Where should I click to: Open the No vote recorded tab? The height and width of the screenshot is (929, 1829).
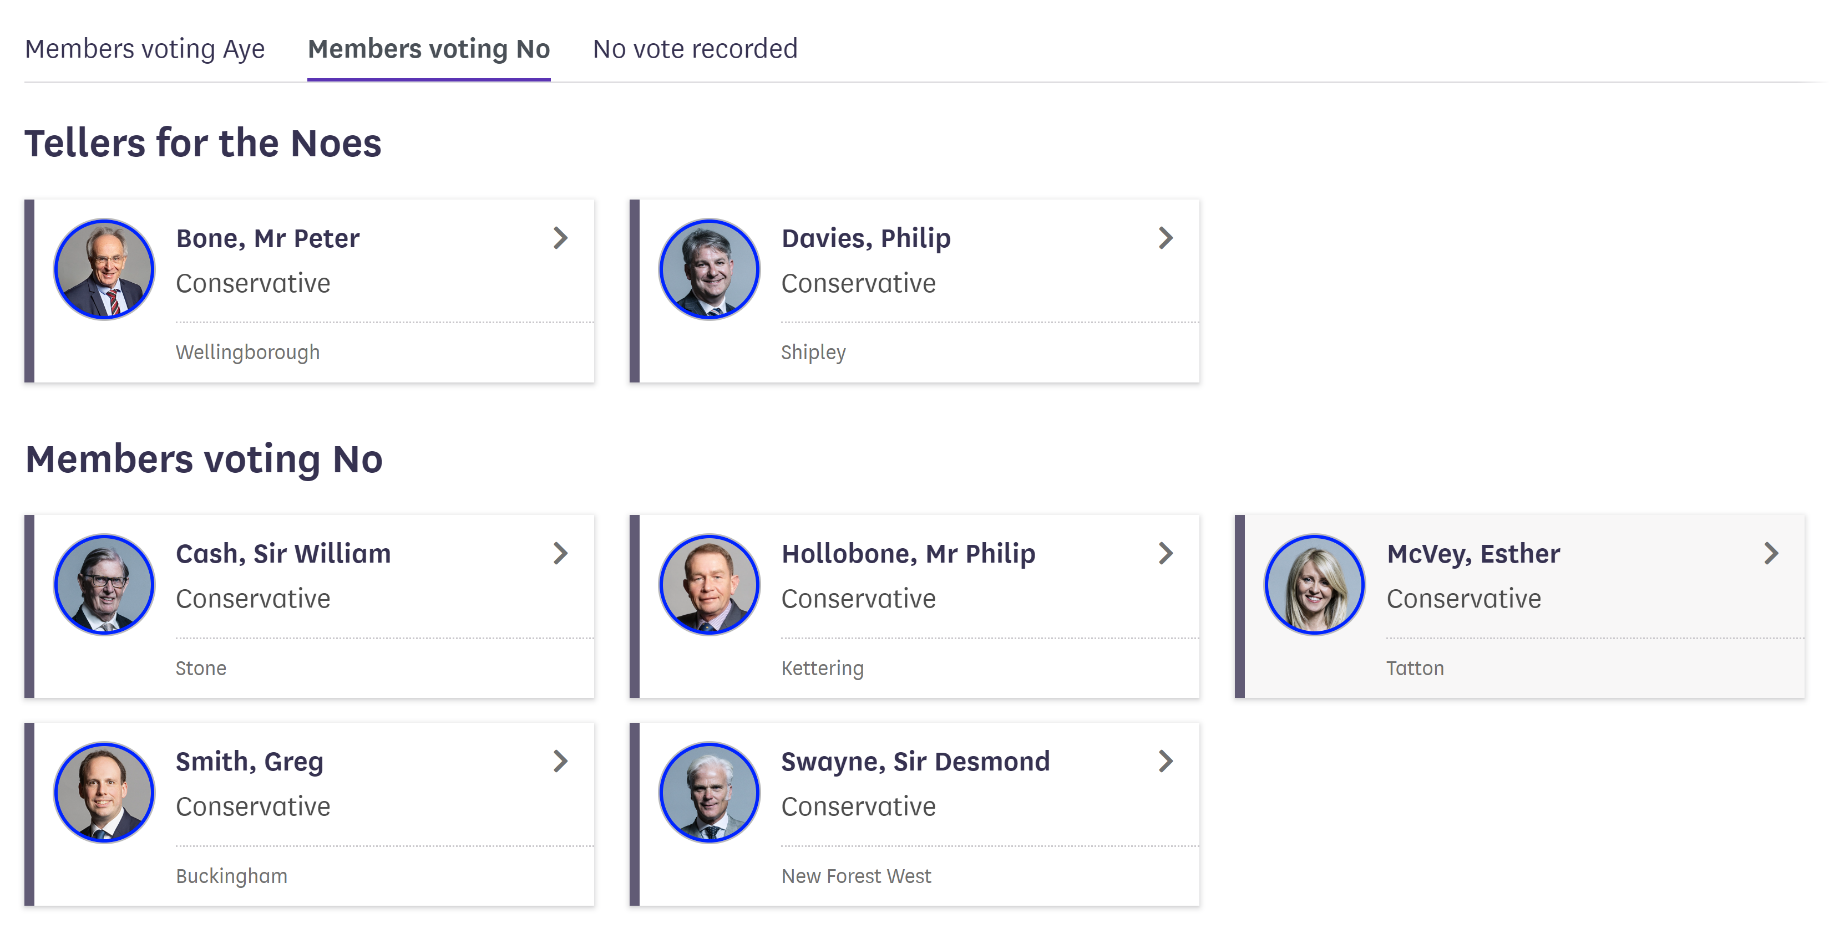[x=695, y=49]
